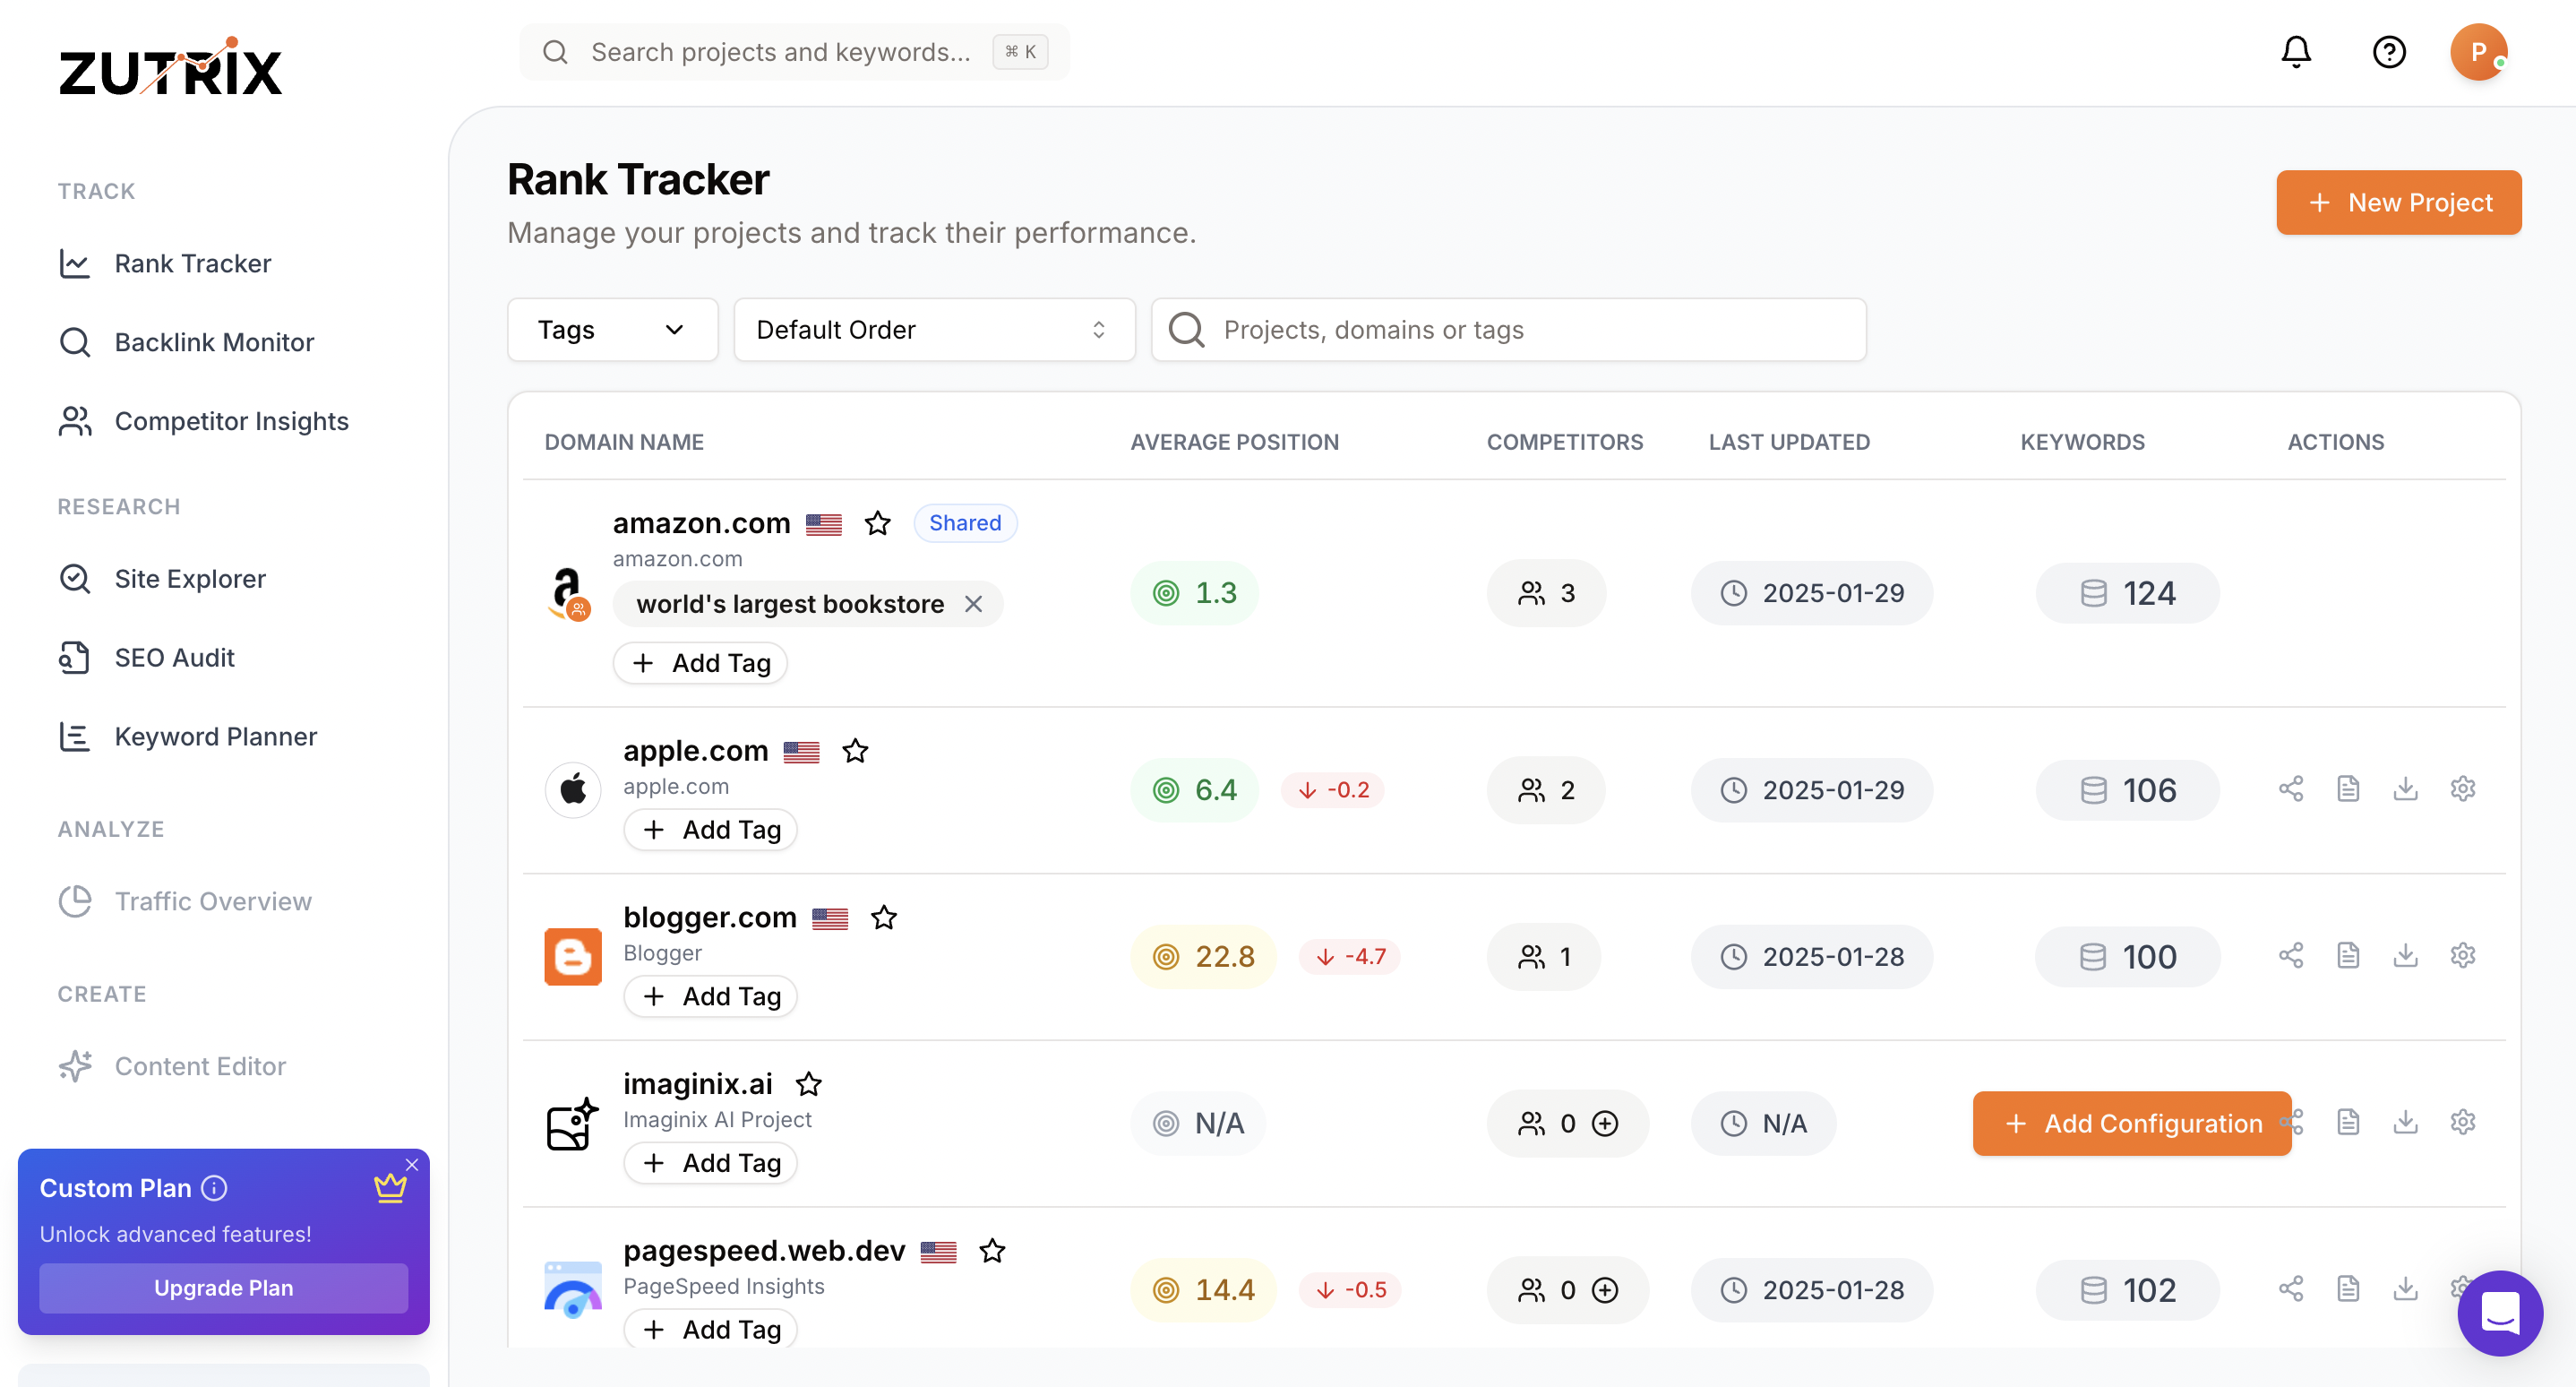The width and height of the screenshot is (2576, 1387).
Task: Star the imaginix.ai project as favorite
Action: pyautogui.click(x=808, y=1084)
